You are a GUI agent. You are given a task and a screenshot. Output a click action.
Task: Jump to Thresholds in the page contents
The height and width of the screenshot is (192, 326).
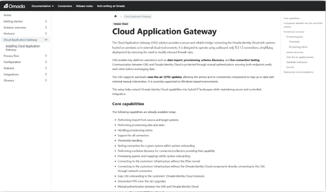pos(294,42)
